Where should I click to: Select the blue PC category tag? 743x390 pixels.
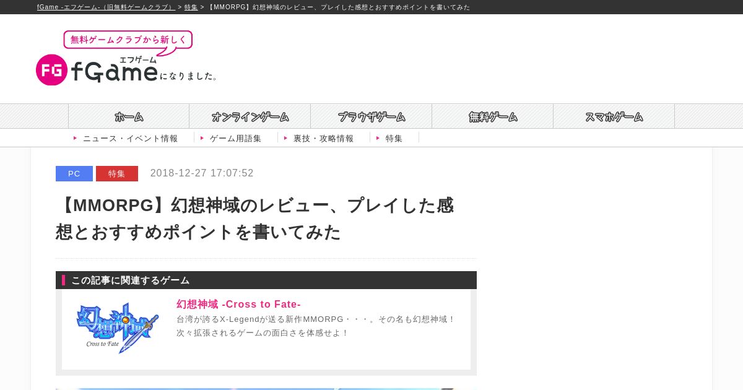[74, 173]
